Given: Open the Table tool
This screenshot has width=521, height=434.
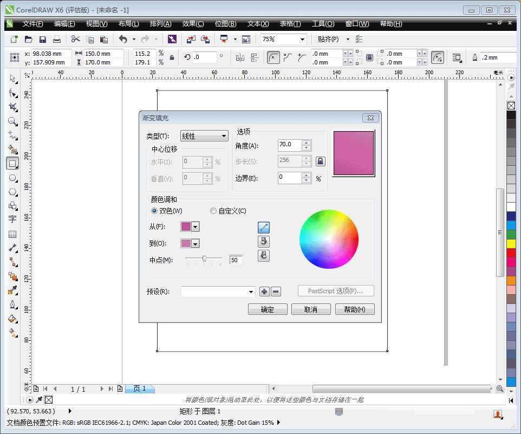Looking at the screenshot, I should (x=13, y=234).
